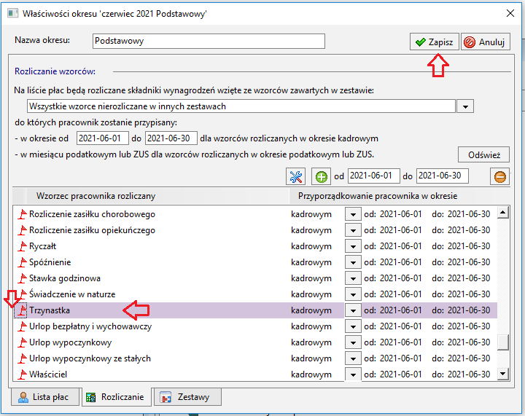Click flag icon beside Rozliczenie zasiłku opiekuńczego
The height and width of the screenshot is (416, 525).
(x=22, y=230)
